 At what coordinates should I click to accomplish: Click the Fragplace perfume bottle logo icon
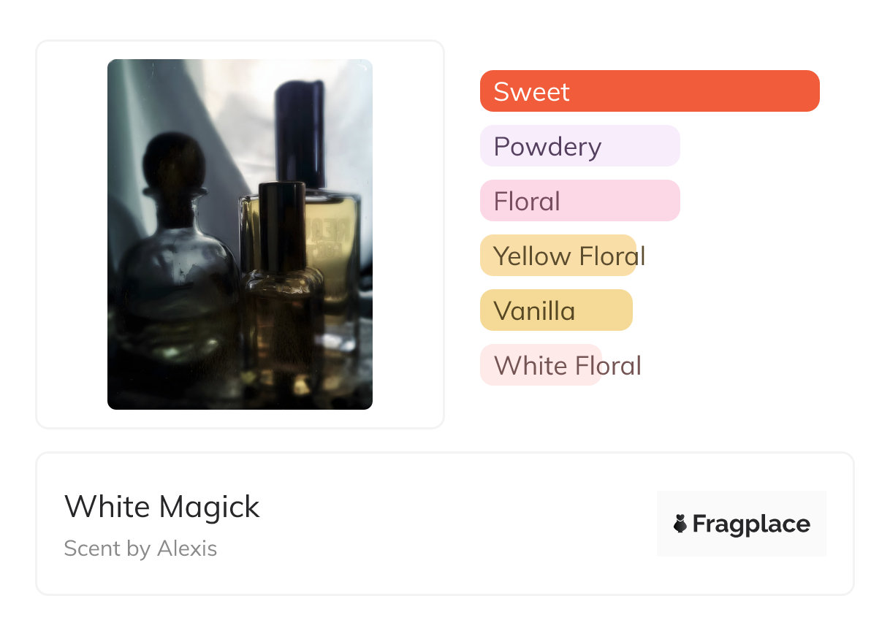tap(680, 524)
